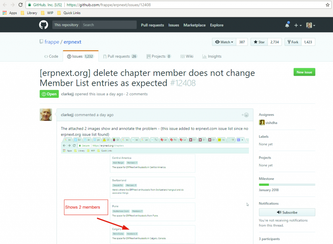Click the Apps grid icon on bookmarks bar
The image size is (333, 244).
pyautogui.click(x=5, y=13)
